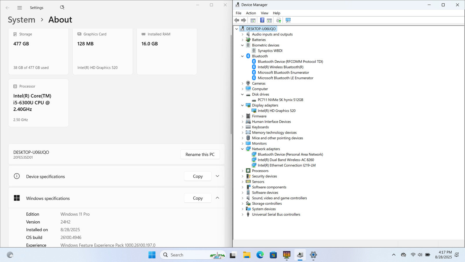This screenshot has height=262, width=465.
Task: Open the Help menu in Device Manager
Action: (x=277, y=13)
